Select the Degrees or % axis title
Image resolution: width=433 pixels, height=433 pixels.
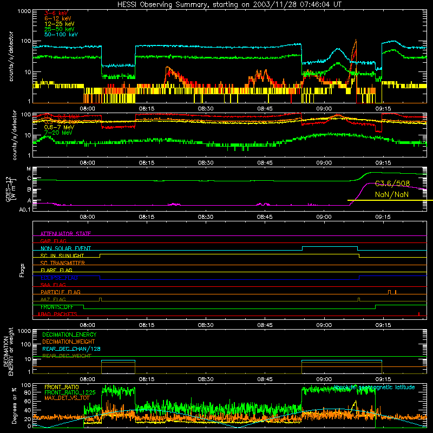tap(15, 405)
